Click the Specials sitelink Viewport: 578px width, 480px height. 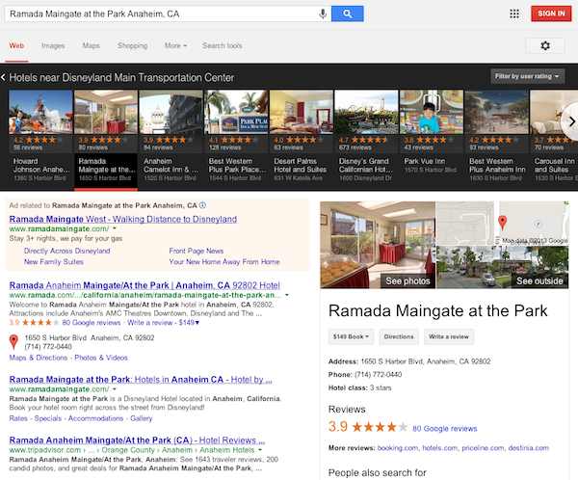[48, 418]
